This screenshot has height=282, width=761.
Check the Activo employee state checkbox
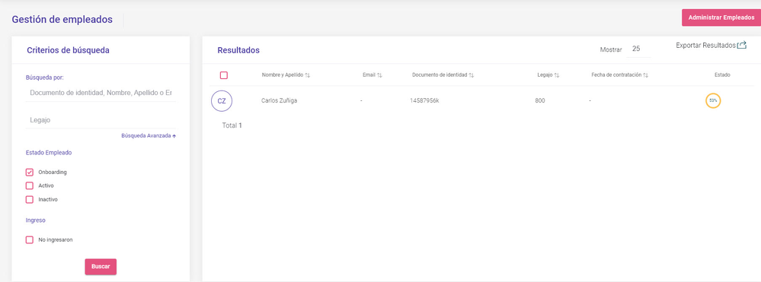pos(30,185)
